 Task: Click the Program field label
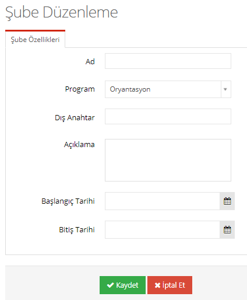coord(80,89)
